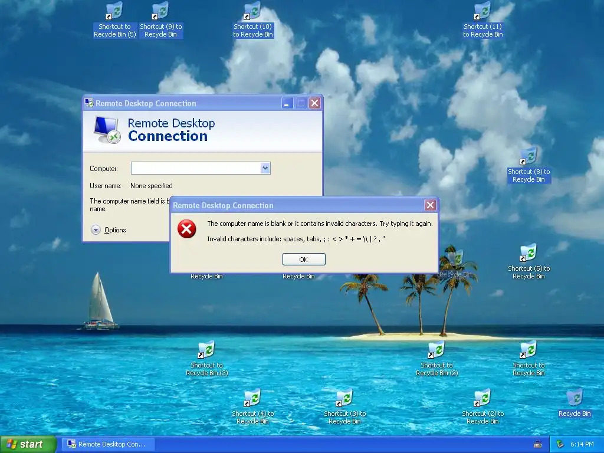Click into the Computer name field
Screen dimensions: 604x453
tap(196, 168)
